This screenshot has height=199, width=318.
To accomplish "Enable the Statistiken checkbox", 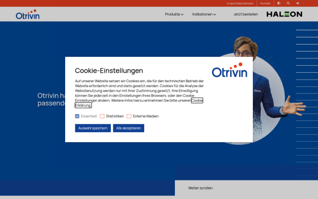I will 102,116.
